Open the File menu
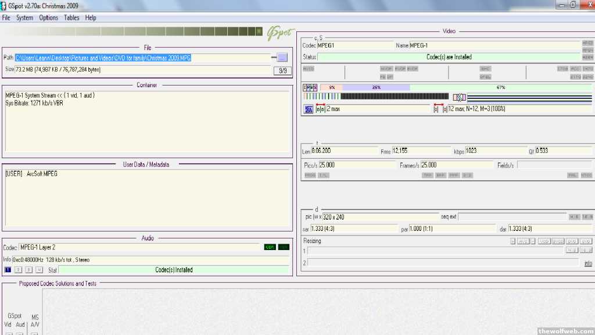 point(6,18)
